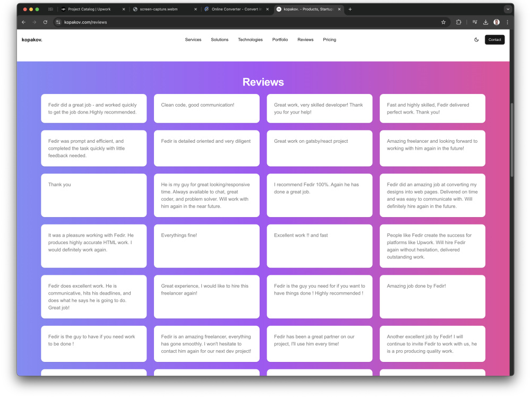Image resolution: width=531 pixels, height=398 pixels.
Task: Click the "He is my guy" review card
Action: click(207, 195)
